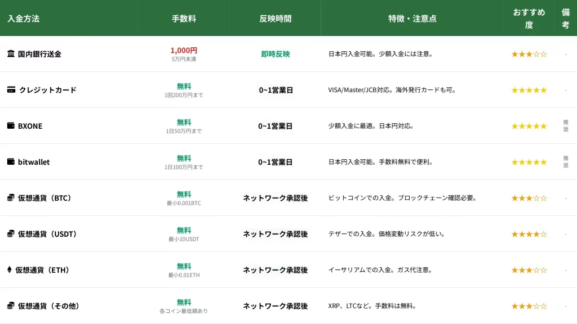Click the coins icon beside 仮想通貨（BTC）
Viewport: 577px width, 324px height.
click(11, 198)
